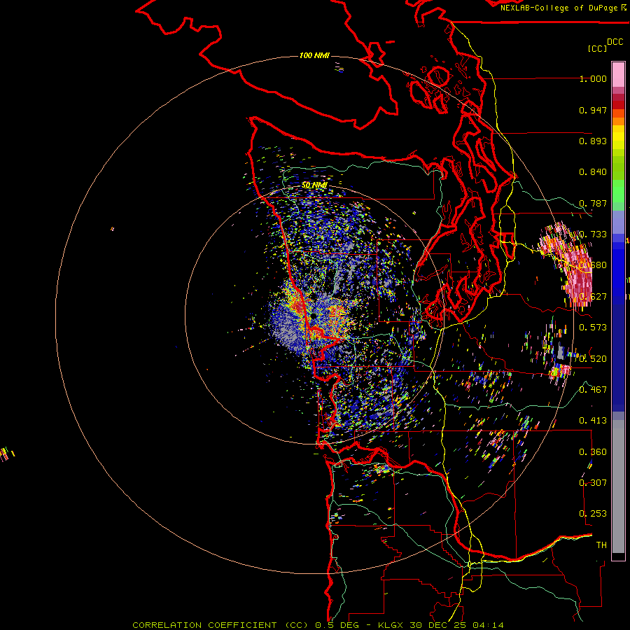
Task: Select the 0.893 color scale value
Action: pyautogui.click(x=593, y=141)
